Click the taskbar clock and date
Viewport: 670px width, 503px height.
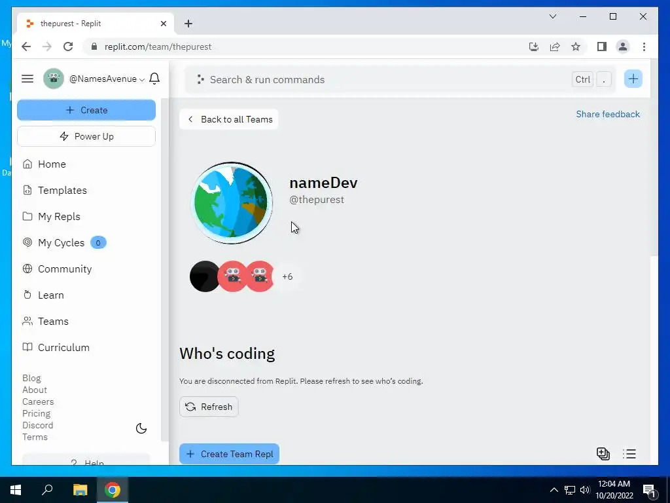click(614, 490)
